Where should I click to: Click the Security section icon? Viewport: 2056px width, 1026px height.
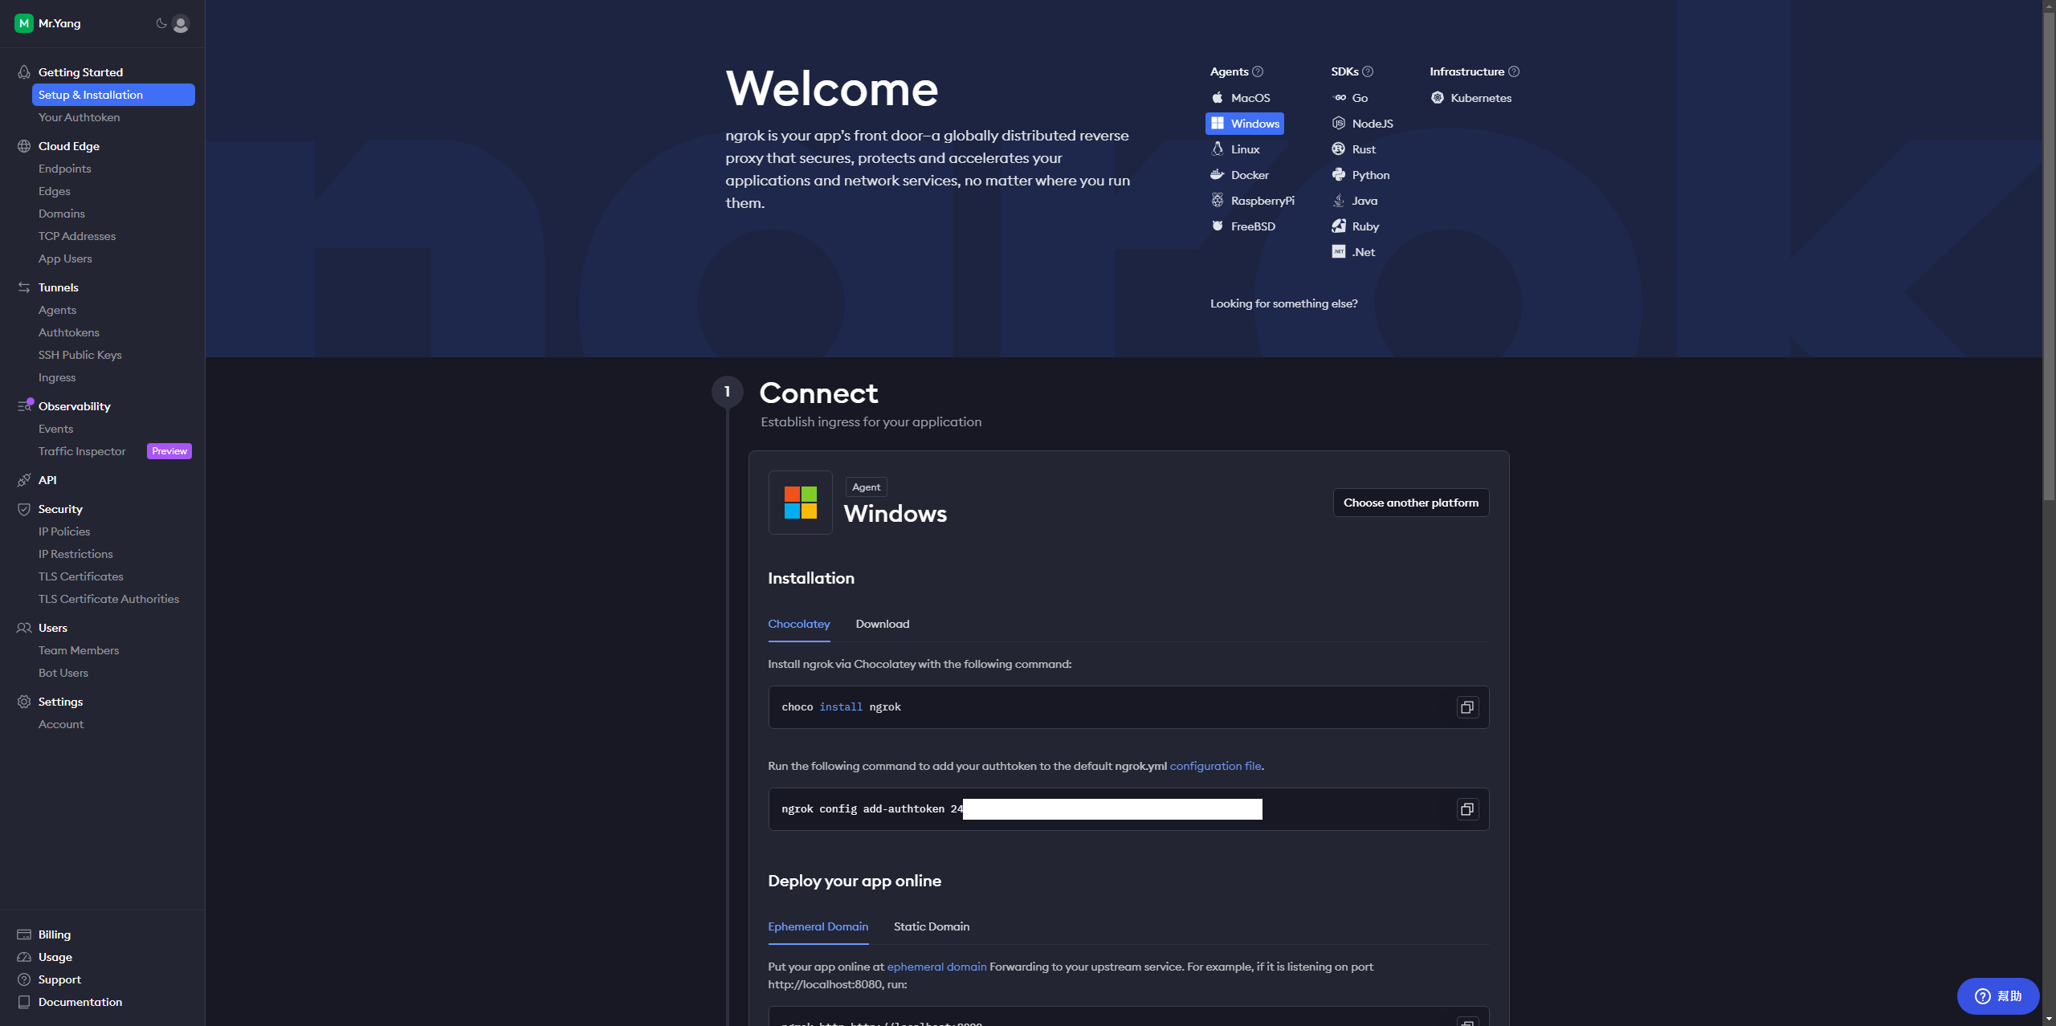click(x=23, y=508)
